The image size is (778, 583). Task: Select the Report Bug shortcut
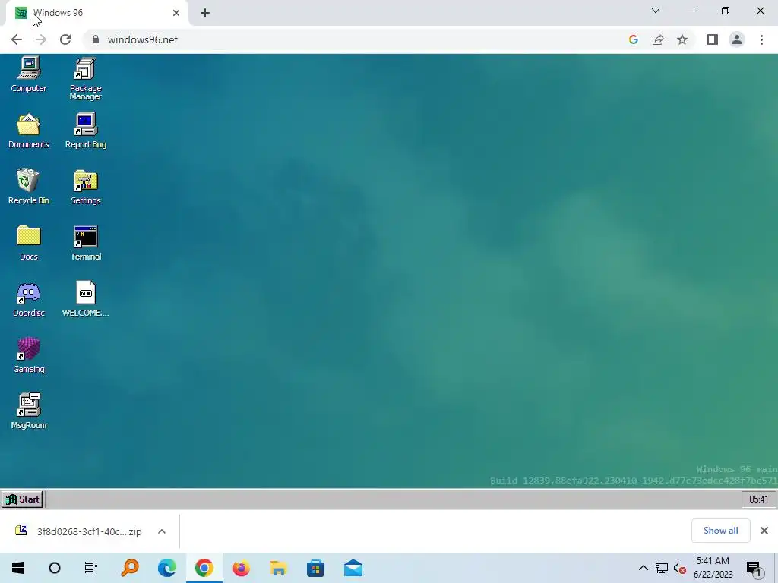tap(85, 131)
